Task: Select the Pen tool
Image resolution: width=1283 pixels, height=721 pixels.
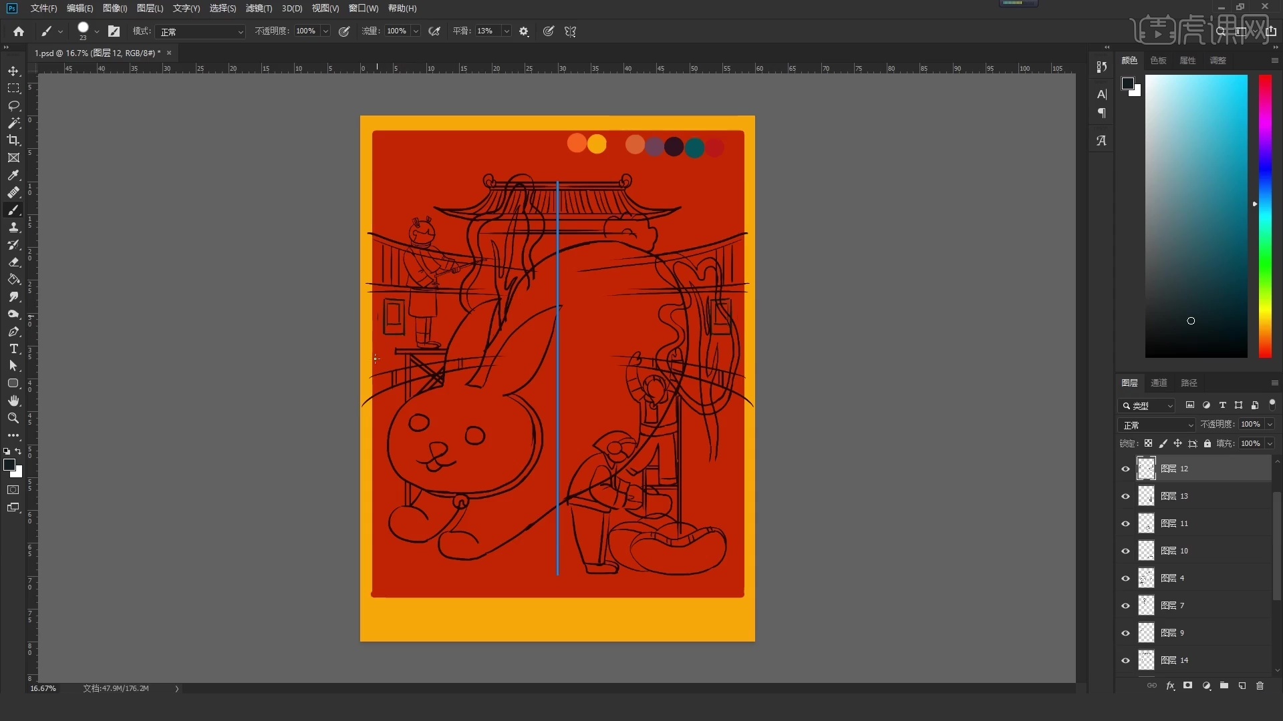Action: coord(13,332)
